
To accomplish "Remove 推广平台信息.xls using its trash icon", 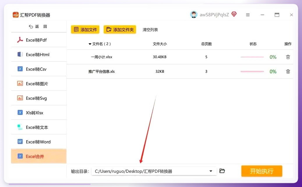I will point(288,72).
